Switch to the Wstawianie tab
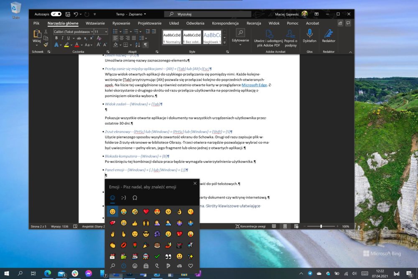This screenshot has height=279, width=418. coord(95,23)
